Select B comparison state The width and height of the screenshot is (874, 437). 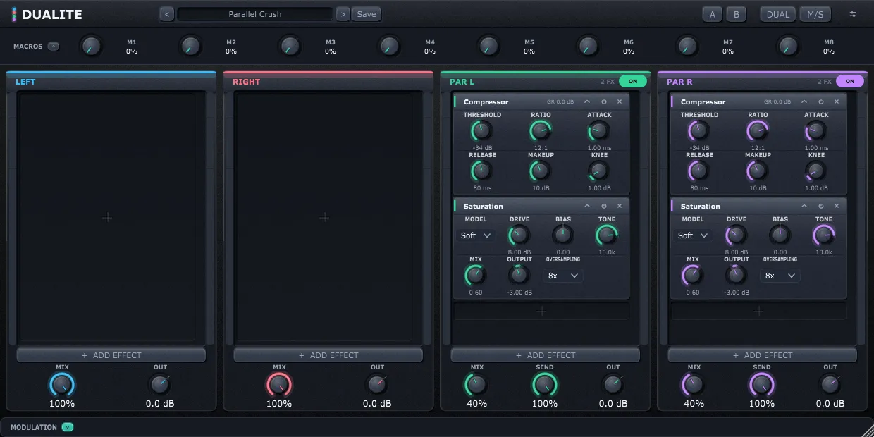pyautogui.click(x=737, y=14)
